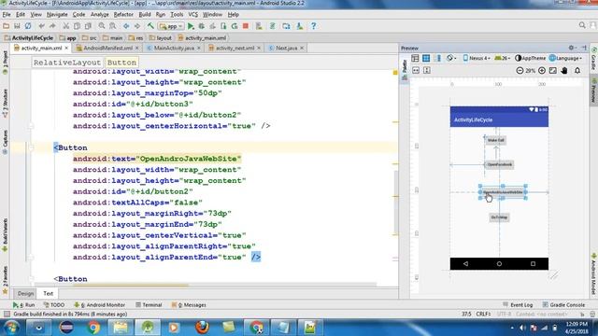Viewport: 598px width, 336px height.
Task: Open the Build menu
Action: pyautogui.click(x=145, y=15)
